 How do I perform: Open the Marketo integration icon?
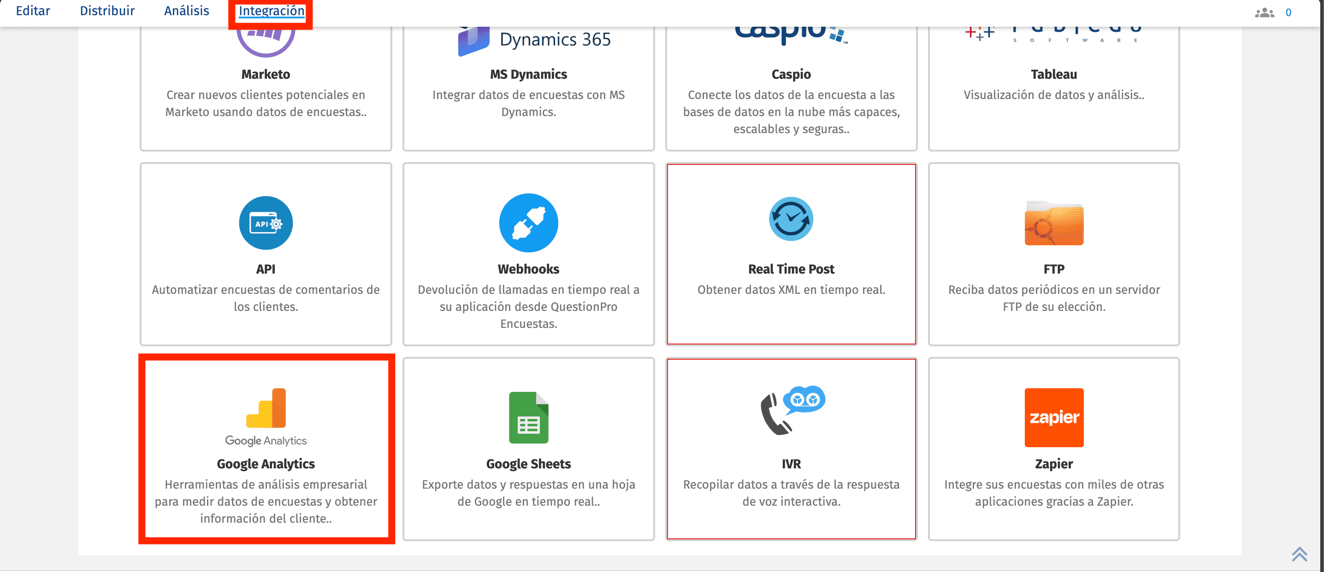tap(265, 36)
